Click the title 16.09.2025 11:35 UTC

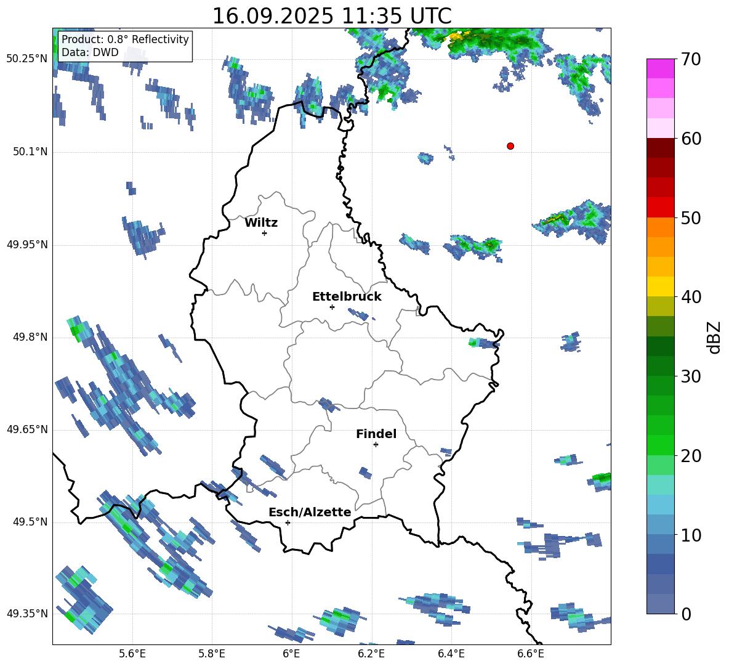click(332, 16)
